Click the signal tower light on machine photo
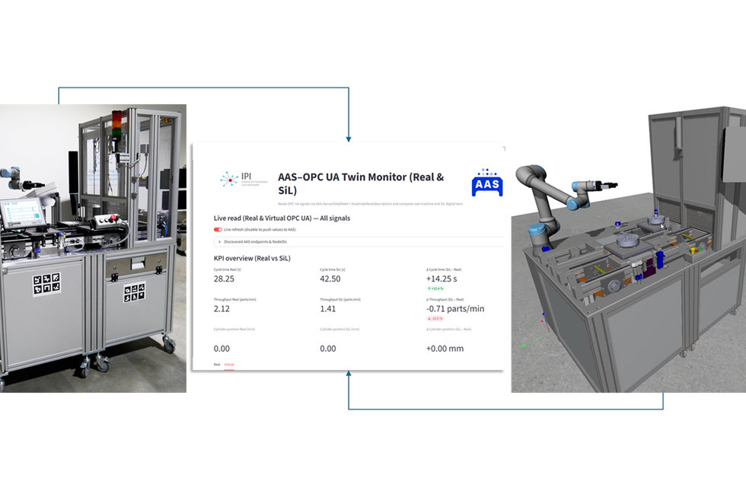Viewport: 746px width, 497px height. tap(116, 124)
